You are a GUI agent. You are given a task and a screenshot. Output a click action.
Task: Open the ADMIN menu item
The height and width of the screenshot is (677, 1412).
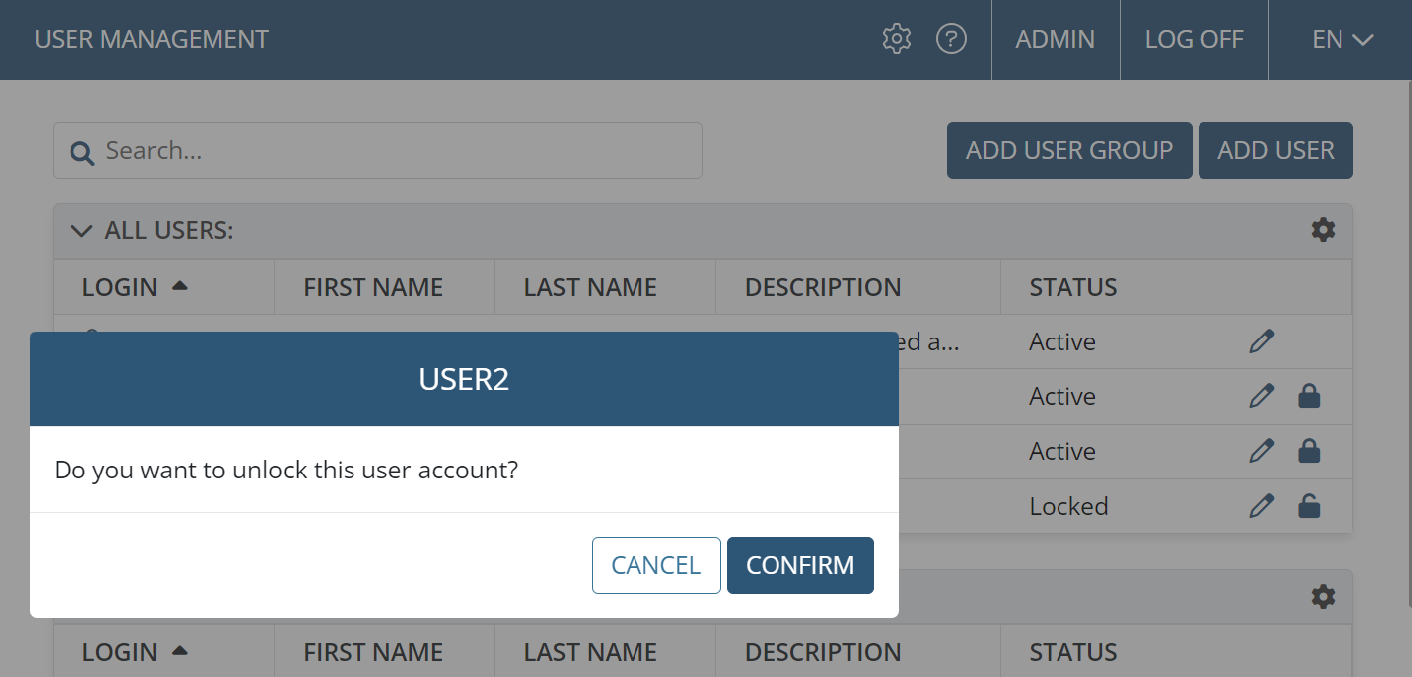point(1055,39)
